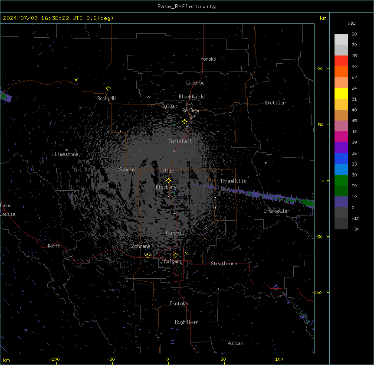This screenshot has width=374, height=365.
Task: Click the Olds town label
Action: click(168, 171)
